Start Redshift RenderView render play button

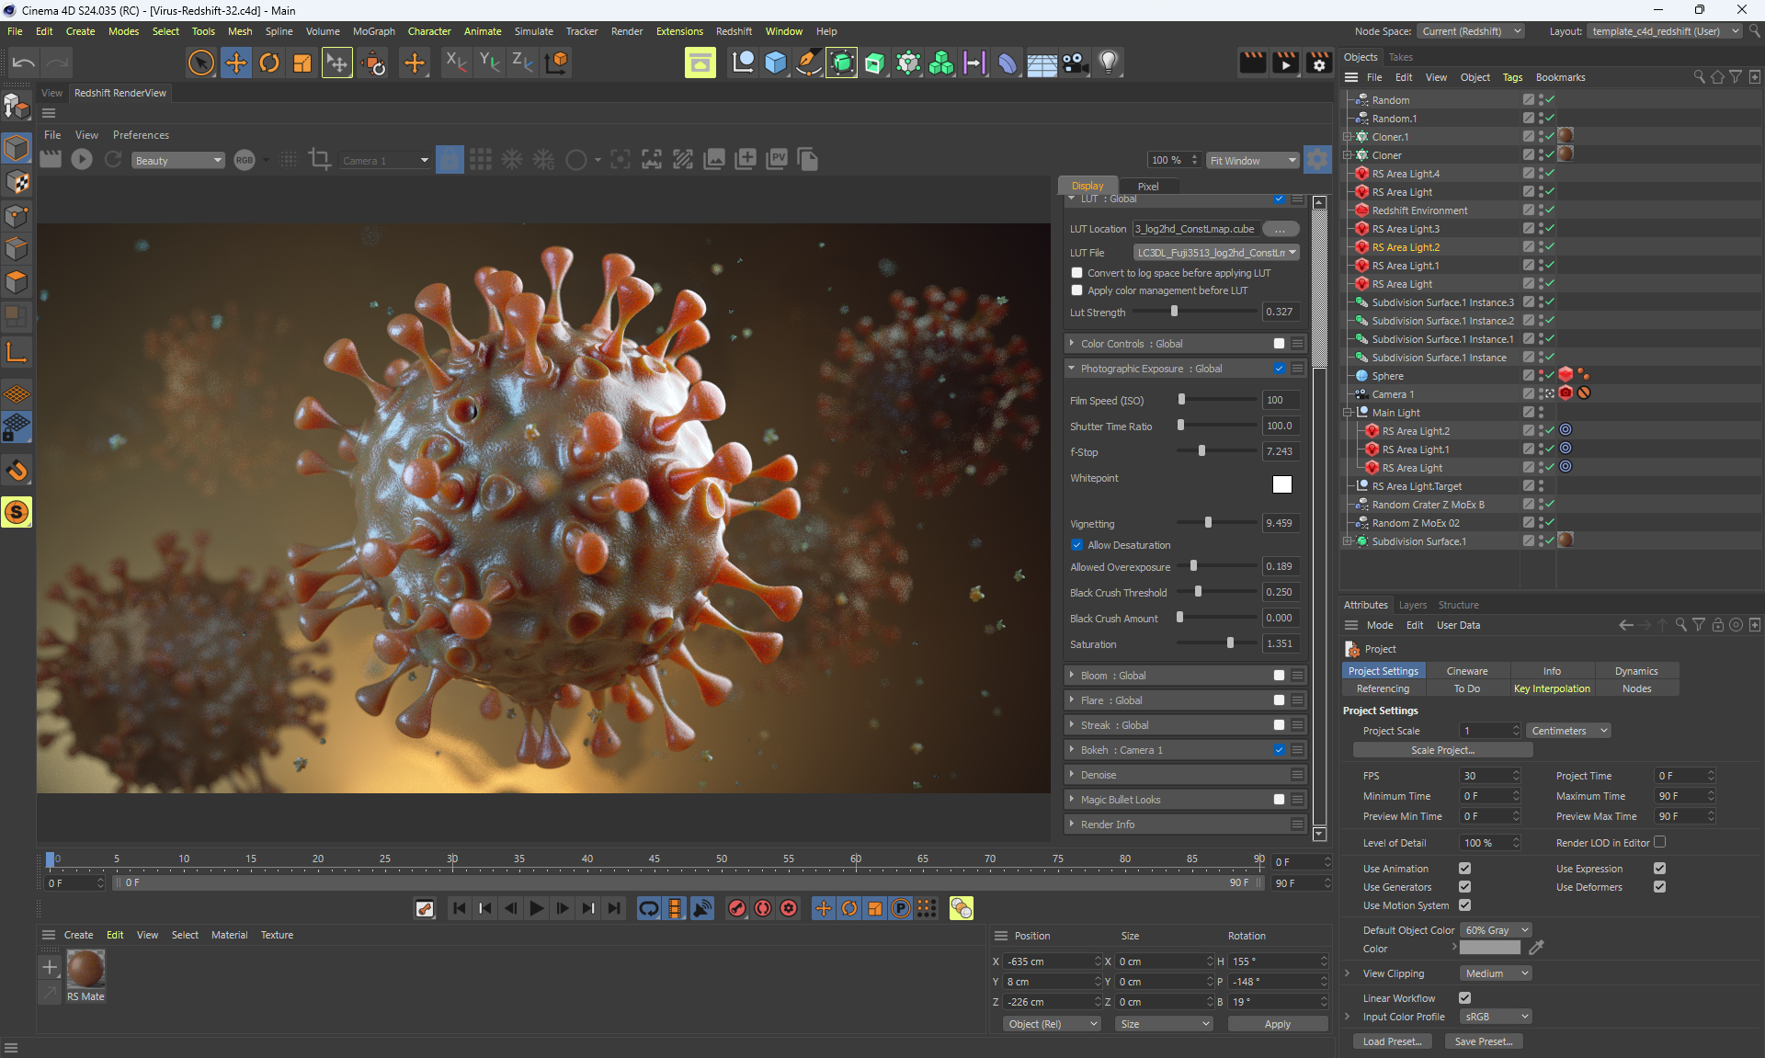click(82, 160)
